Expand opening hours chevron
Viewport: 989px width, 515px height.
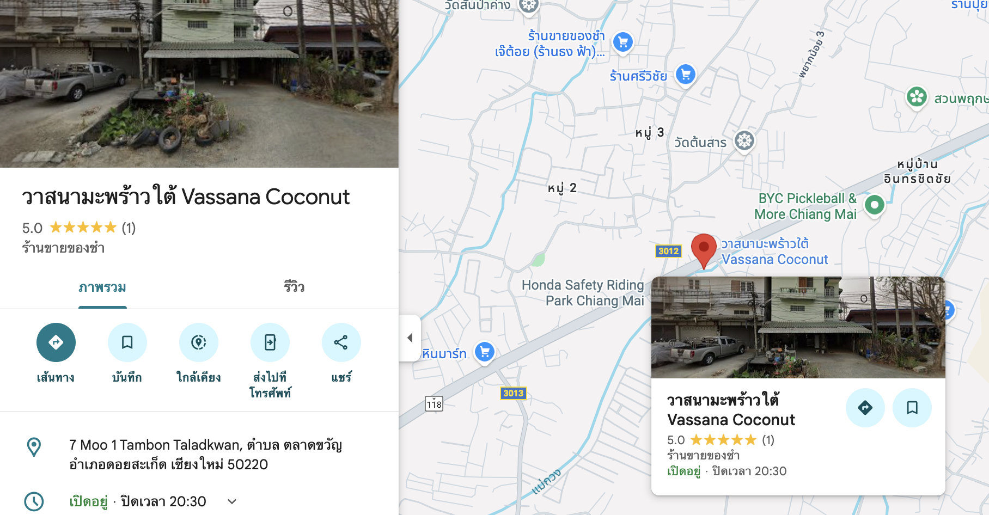pyautogui.click(x=232, y=501)
